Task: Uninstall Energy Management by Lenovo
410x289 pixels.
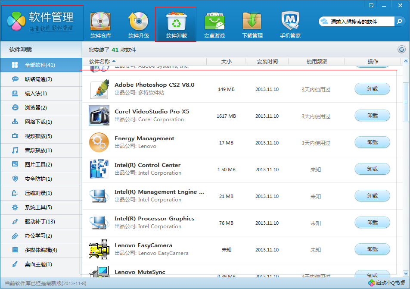Action: coord(372,142)
